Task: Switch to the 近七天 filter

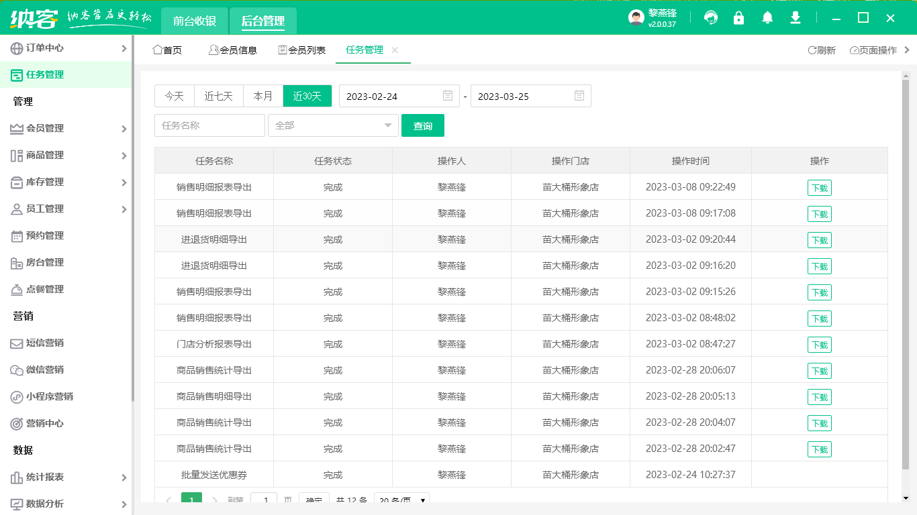Action: (217, 96)
